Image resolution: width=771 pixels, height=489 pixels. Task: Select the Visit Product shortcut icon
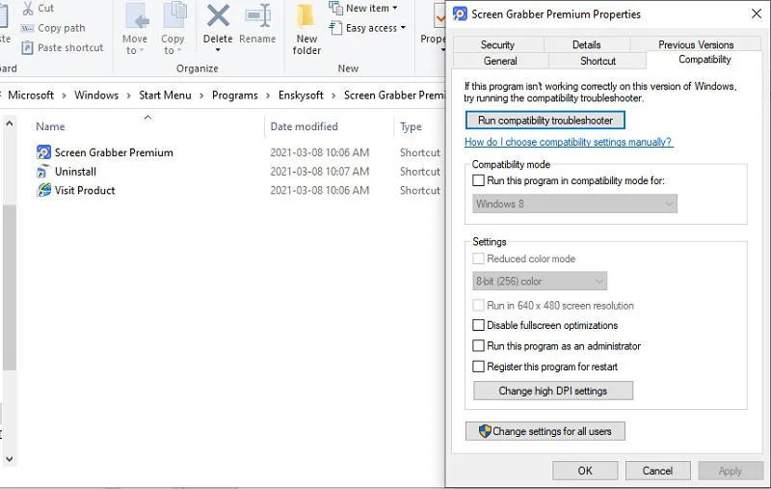43,190
